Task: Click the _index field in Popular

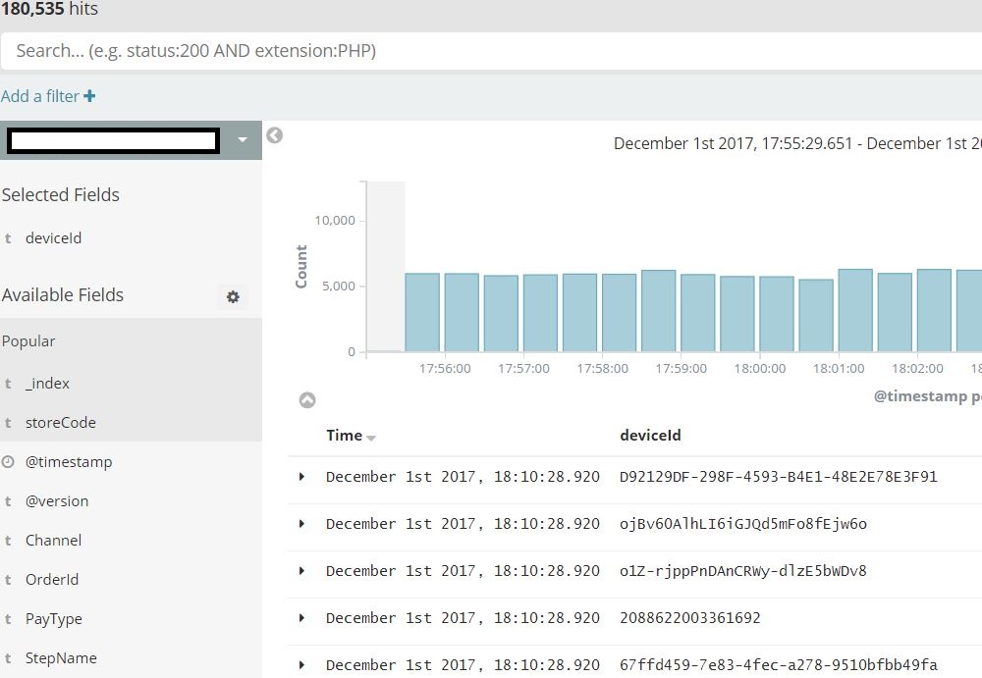Action: pos(47,383)
